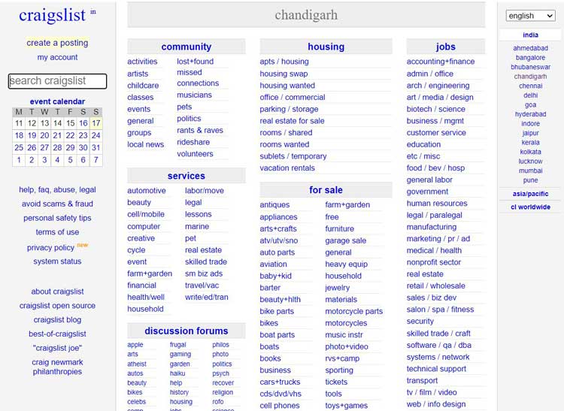Open vacation rentals listings

(x=287, y=168)
